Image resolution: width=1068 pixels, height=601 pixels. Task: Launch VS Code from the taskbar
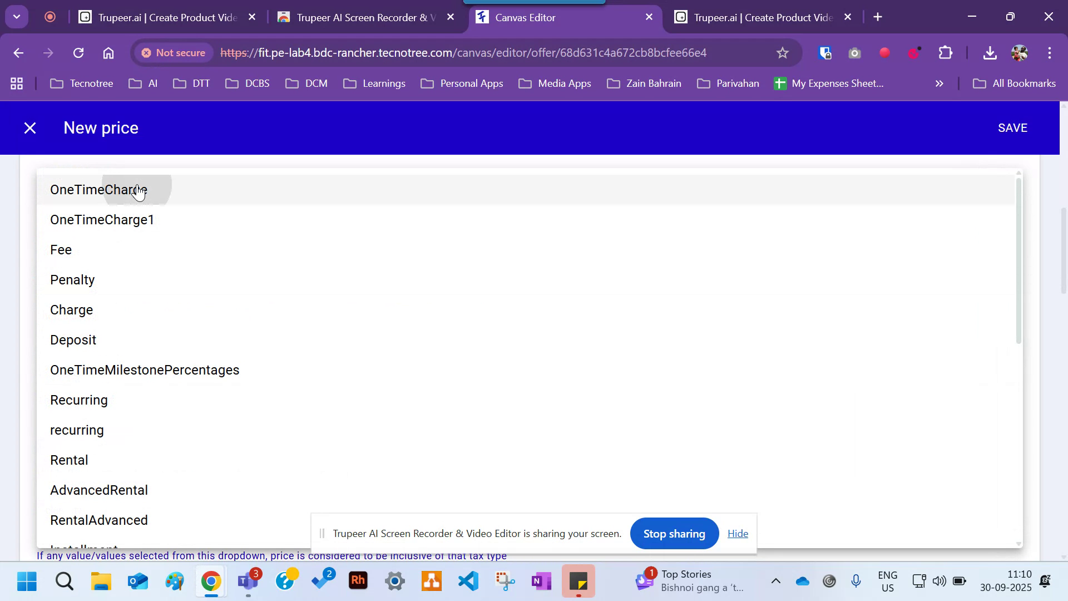pyautogui.click(x=468, y=581)
